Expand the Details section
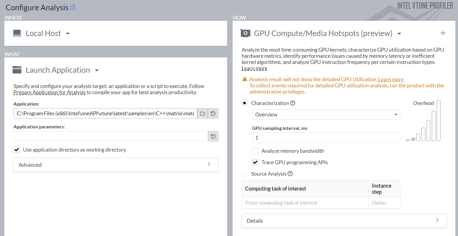 pyautogui.click(x=344, y=221)
